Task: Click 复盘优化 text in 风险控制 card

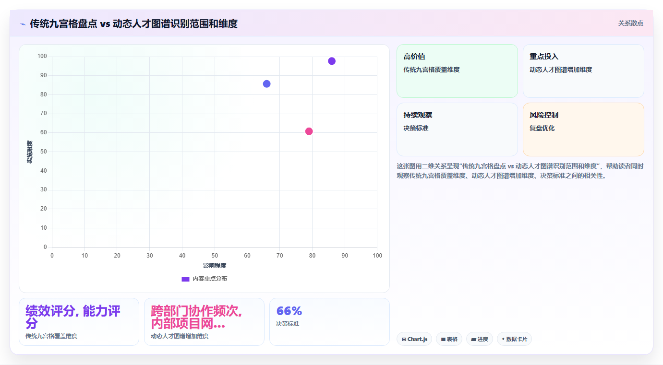Action: pyautogui.click(x=542, y=128)
